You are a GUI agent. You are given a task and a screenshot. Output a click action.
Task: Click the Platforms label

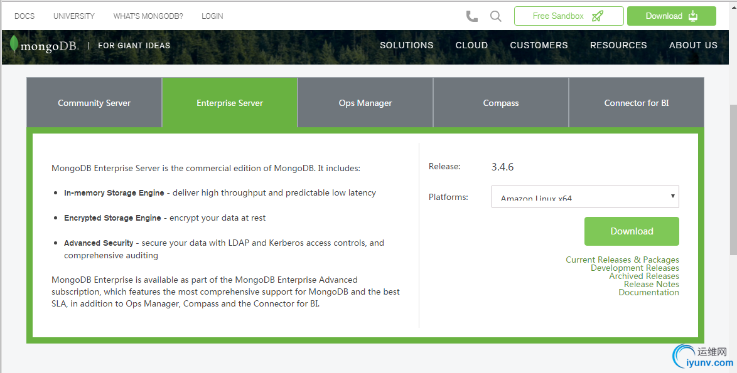click(448, 197)
